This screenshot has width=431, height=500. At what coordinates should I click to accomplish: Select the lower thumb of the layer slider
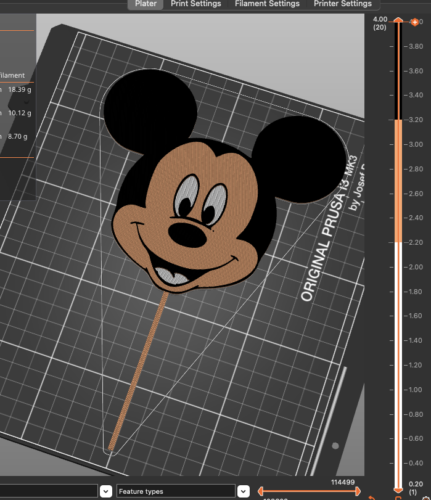[398, 490]
